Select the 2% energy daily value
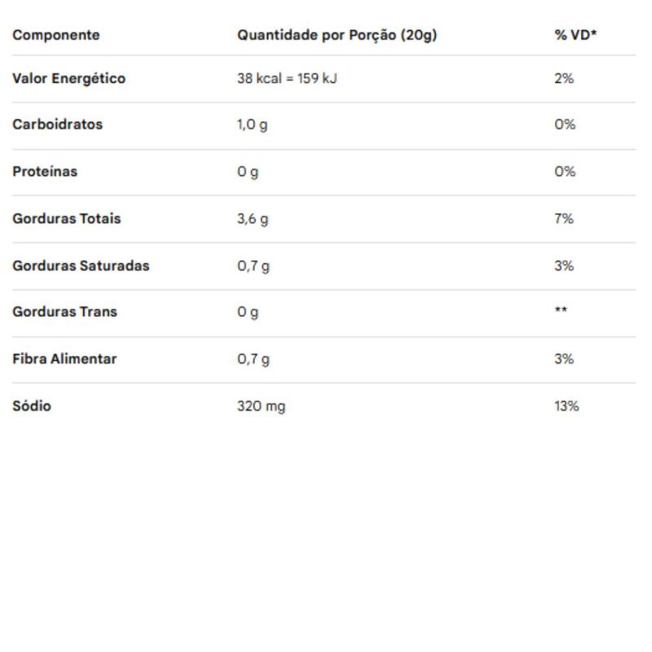 [564, 78]
